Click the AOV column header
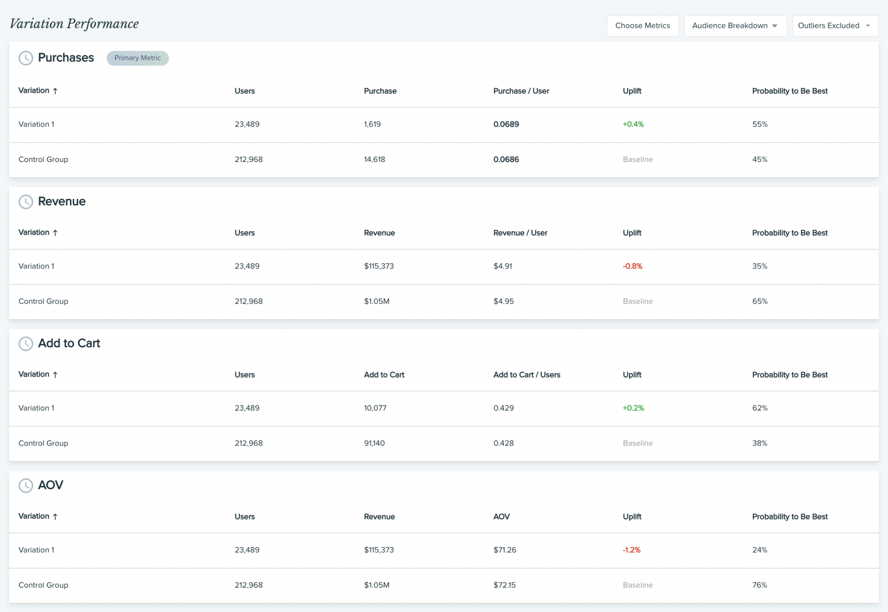Screen dimensions: 888x612 (501, 517)
